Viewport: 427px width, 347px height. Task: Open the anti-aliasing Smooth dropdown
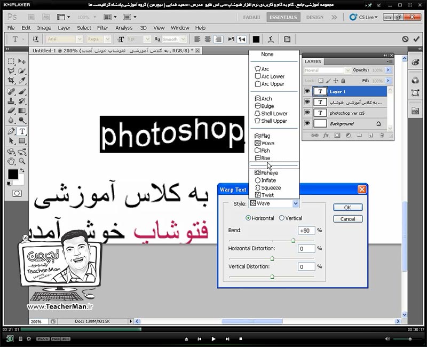coord(183,39)
